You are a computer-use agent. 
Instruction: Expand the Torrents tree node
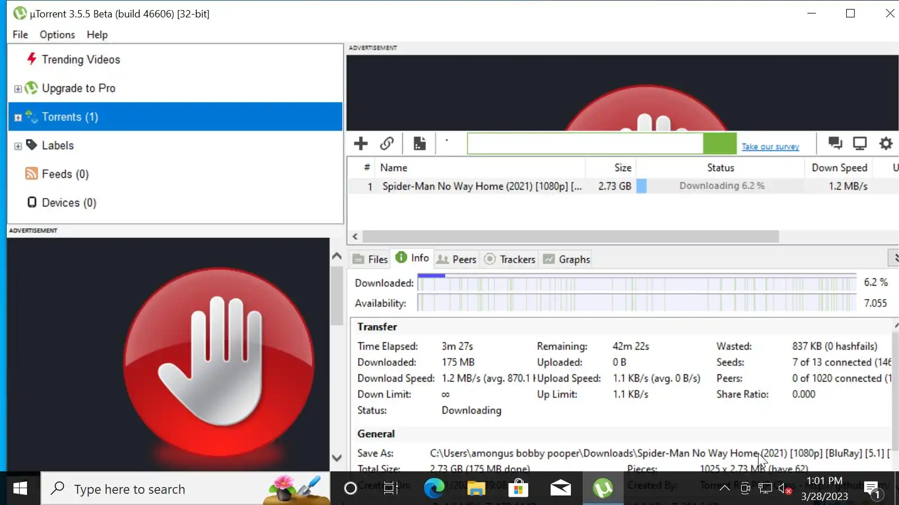(x=18, y=117)
